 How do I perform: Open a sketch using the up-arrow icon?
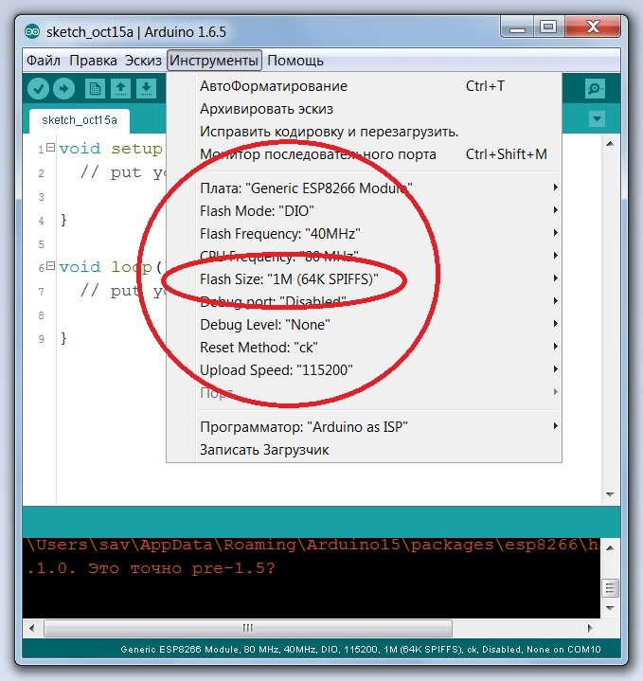[x=120, y=89]
